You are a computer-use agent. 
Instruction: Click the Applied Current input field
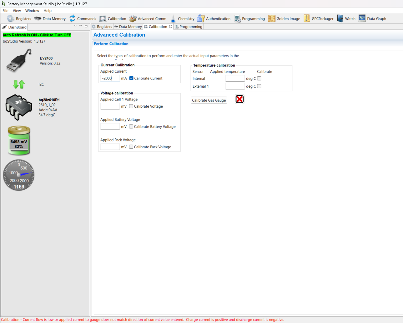(x=110, y=78)
